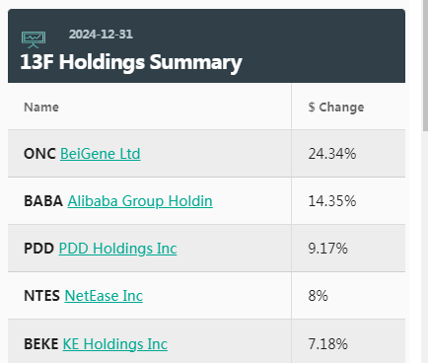
Task: Sort by the $ Change column header
Action: point(336,108)
